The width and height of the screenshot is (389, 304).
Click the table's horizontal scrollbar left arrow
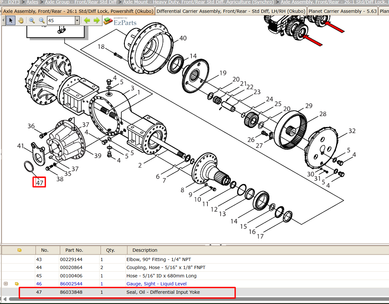(5, 299)
